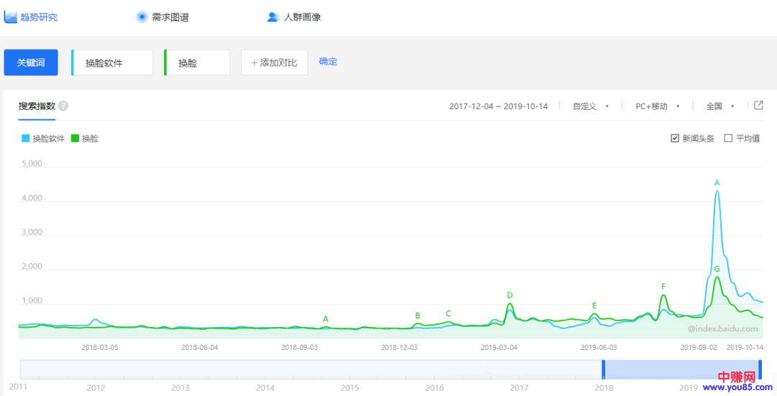Screen dimensions: 777x396
Task: Click the 人群画像 people icon
Action: point(273,17)
